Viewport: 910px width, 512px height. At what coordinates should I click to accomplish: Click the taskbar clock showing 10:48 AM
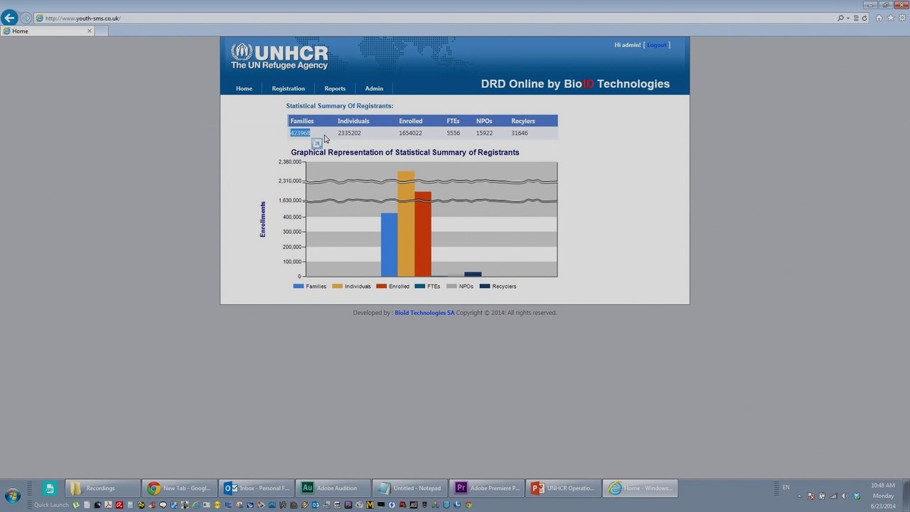883,496
